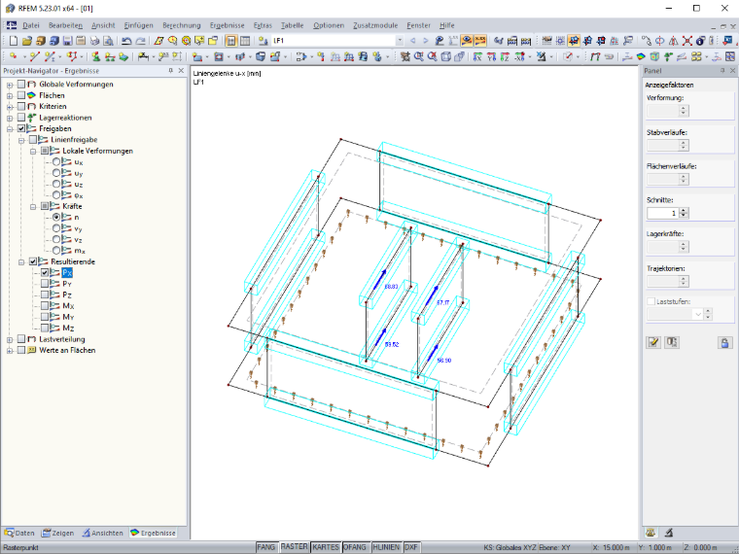This screenshot has height=554, width=739.
Task: Click the zoom window magnifier icon
Action: pyautogui.click(x=418, y=57)
